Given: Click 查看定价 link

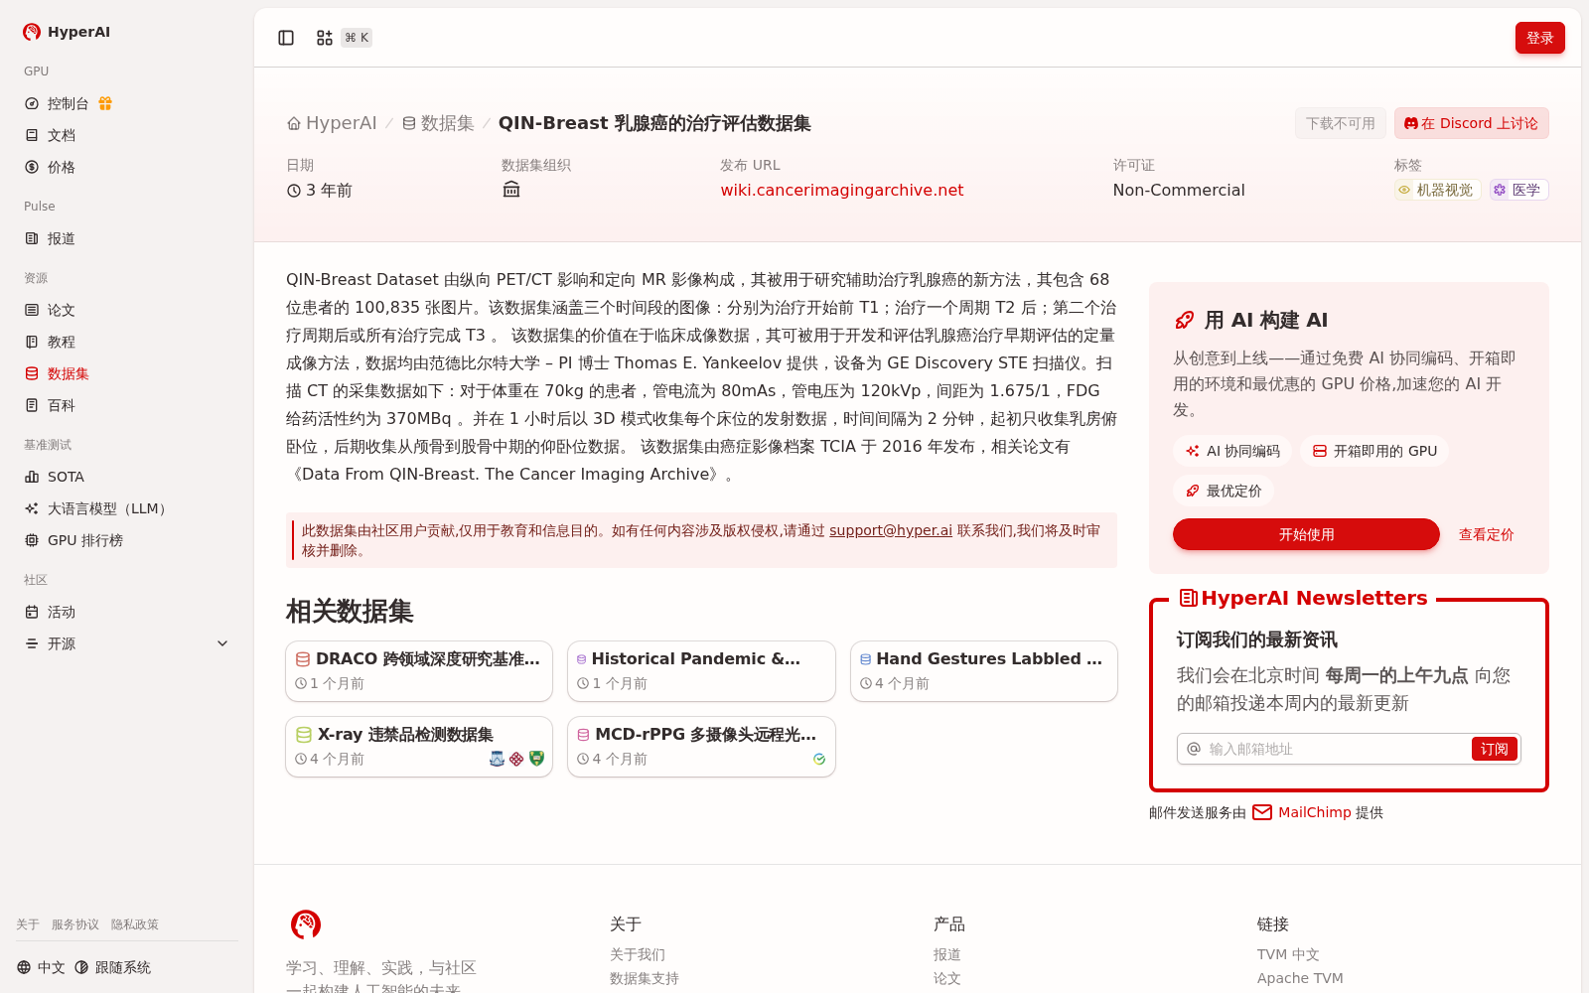Looking at the screenshot, I should [1486, 534].
